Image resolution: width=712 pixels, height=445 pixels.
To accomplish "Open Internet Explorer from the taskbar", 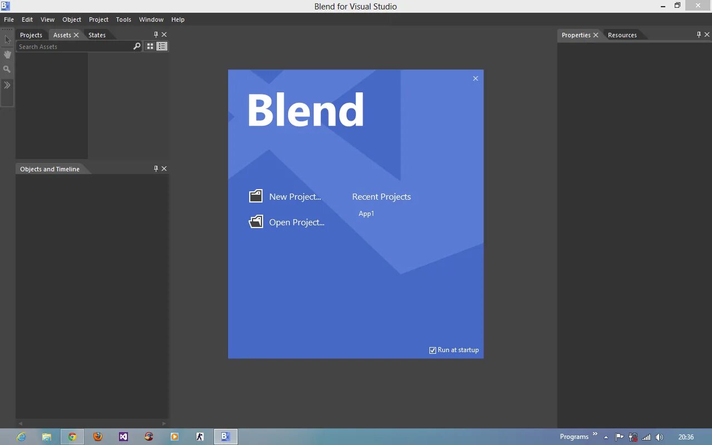I will [x=21, y=437].
